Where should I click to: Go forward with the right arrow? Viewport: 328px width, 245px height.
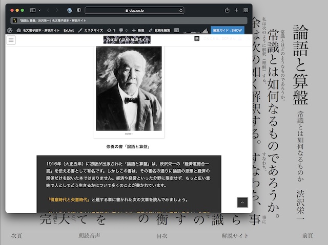57,10
